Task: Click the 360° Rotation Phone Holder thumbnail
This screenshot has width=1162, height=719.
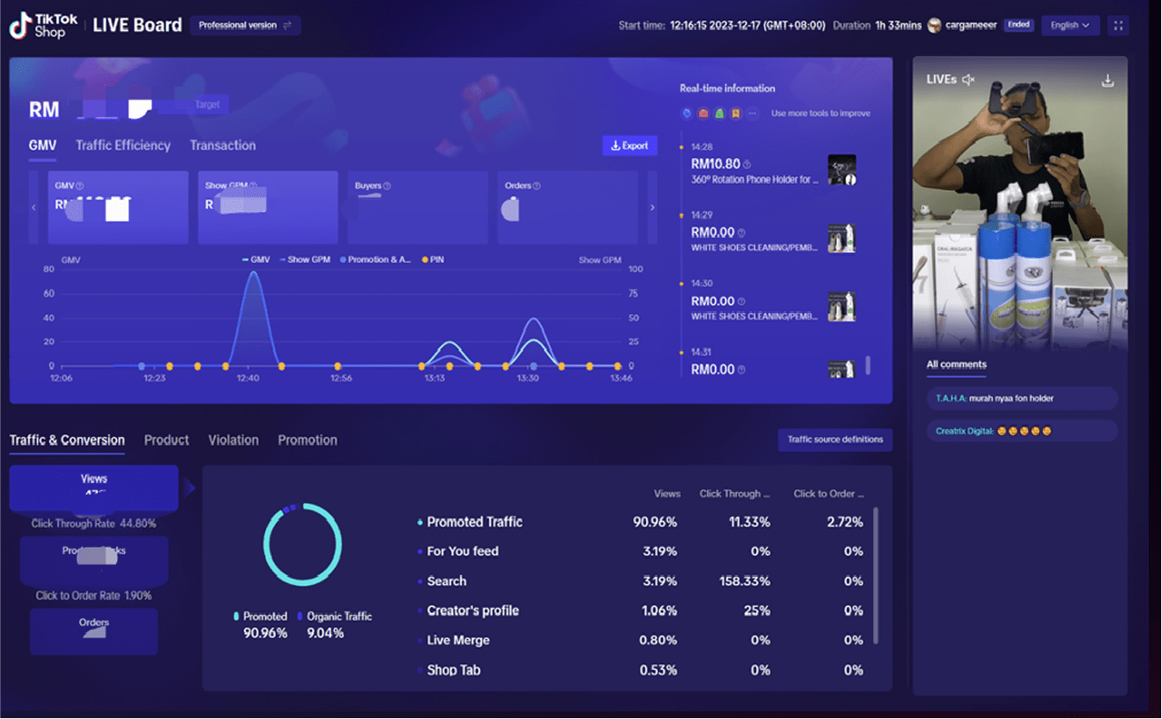Action: tap(841, 170)
